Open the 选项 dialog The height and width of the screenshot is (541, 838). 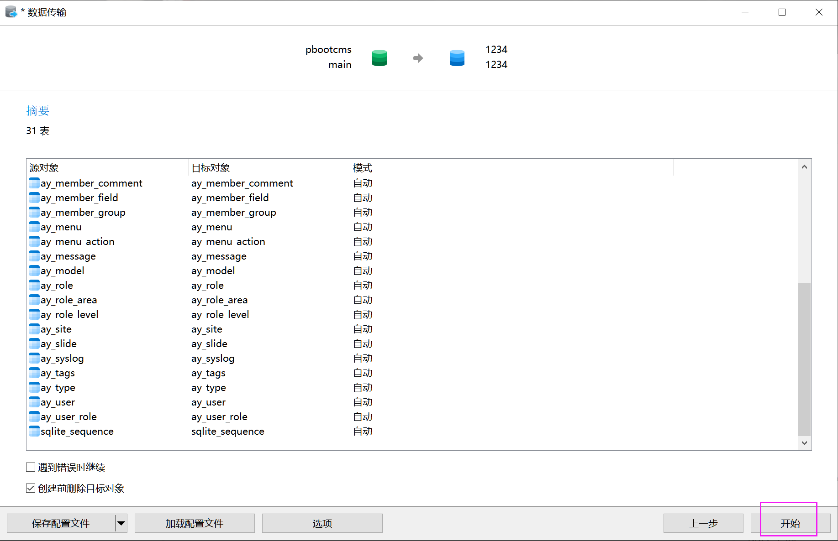pos(322,523)
